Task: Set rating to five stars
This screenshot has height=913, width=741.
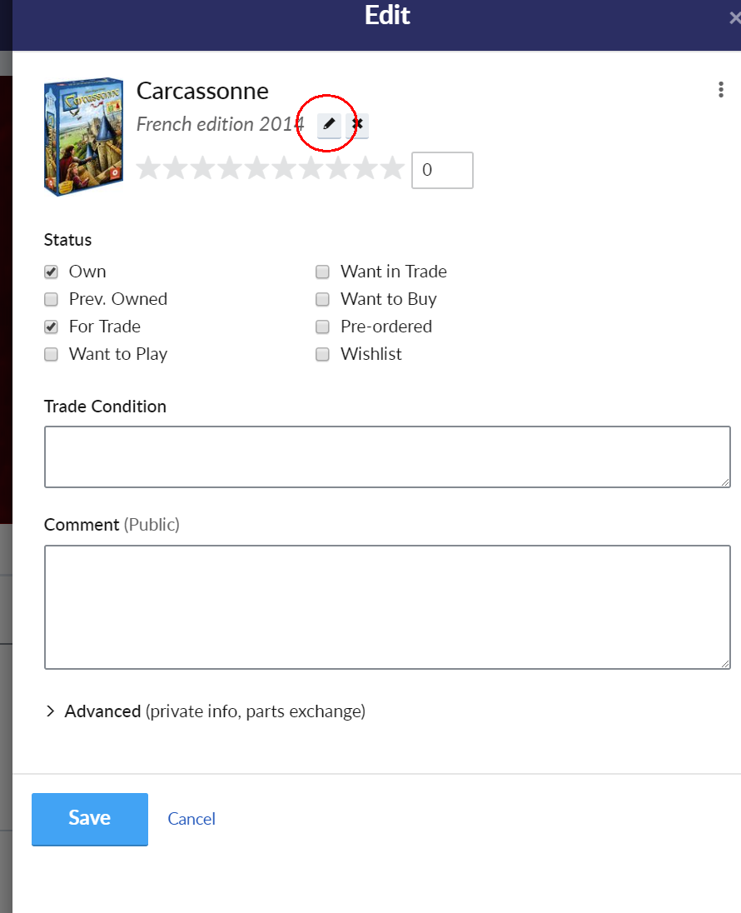Action: (256, 169)
